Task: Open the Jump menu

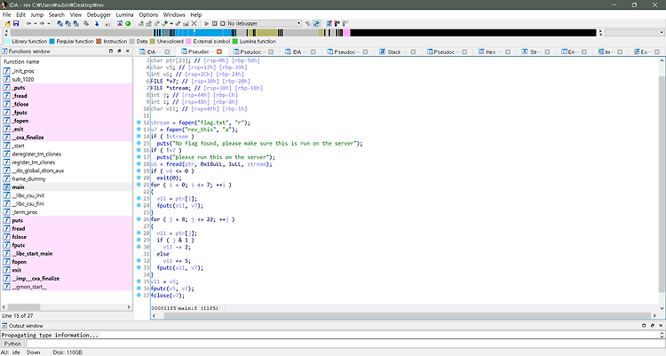Action: [x=37, y=14]
